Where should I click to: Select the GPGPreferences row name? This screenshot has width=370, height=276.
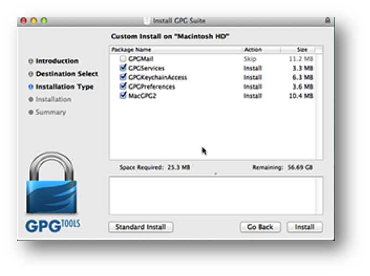point(152,87)
